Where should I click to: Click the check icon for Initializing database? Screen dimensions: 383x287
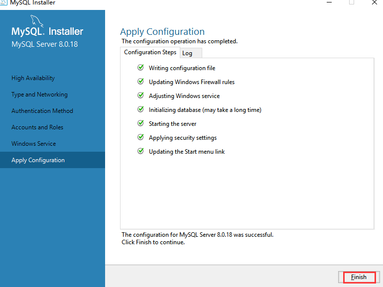140,109
